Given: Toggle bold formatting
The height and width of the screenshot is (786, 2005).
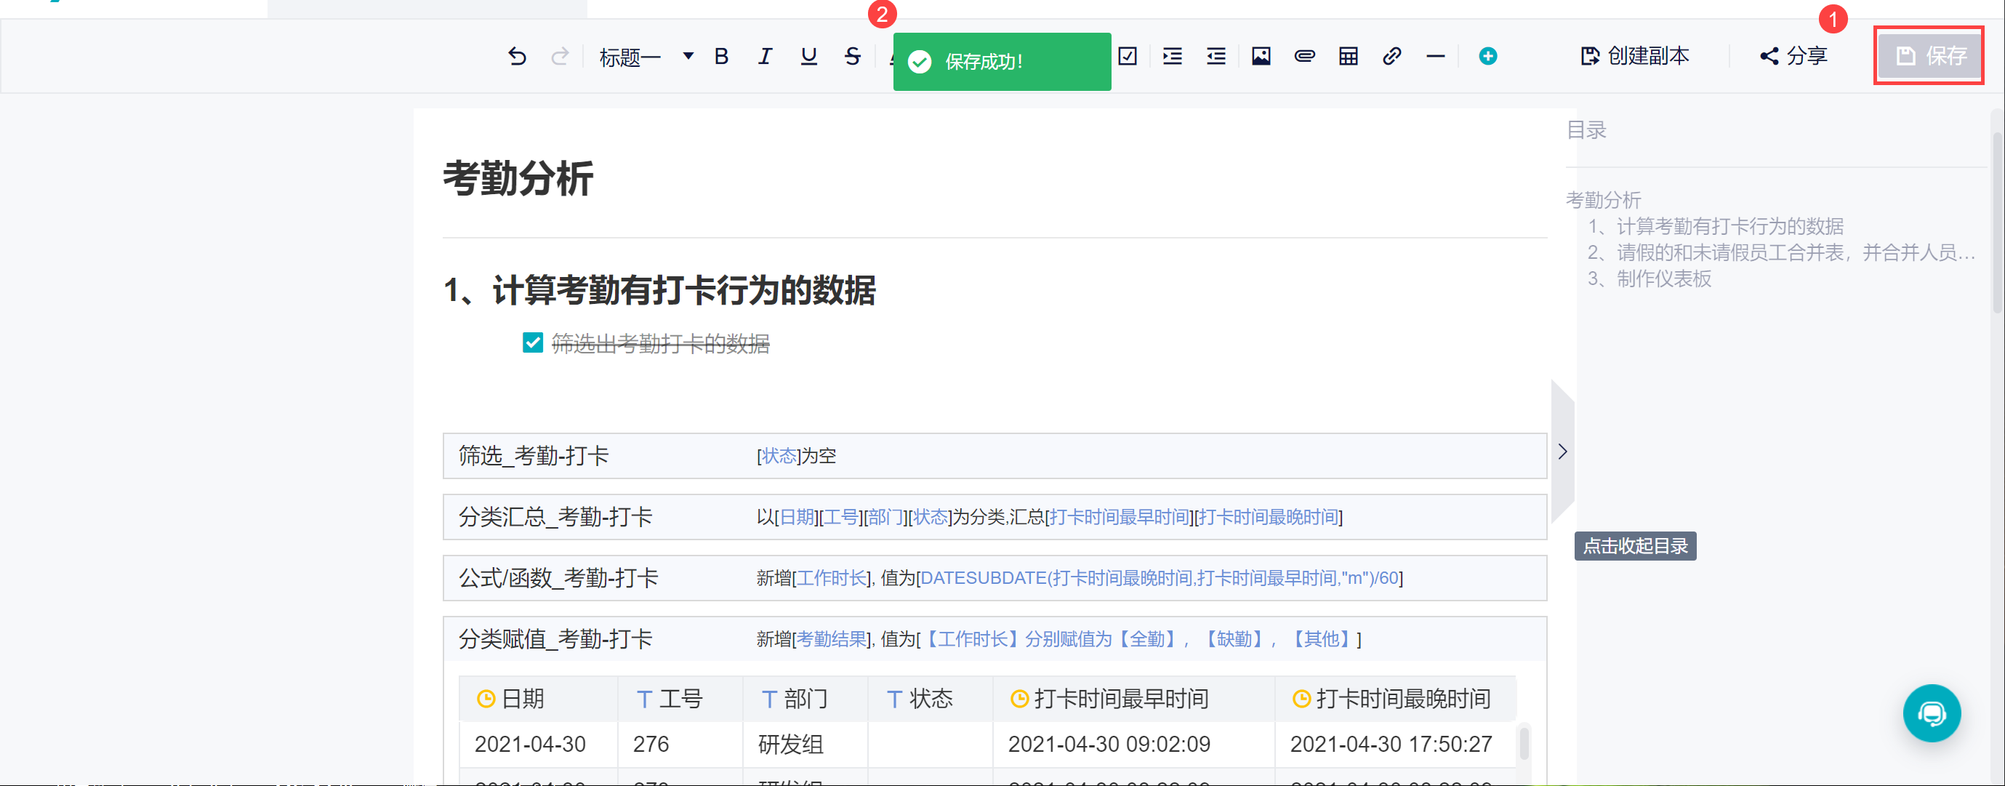Looking at the screenshot, I should pyautogui.click(x=720, y=56).
